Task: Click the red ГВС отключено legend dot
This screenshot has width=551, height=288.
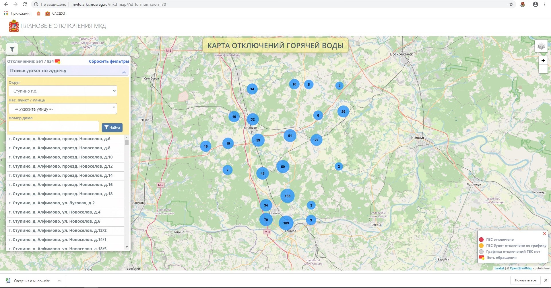Action: (481, 240)
